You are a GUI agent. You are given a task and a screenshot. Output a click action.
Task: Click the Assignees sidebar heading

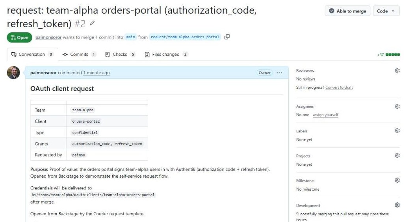point(305,106)
